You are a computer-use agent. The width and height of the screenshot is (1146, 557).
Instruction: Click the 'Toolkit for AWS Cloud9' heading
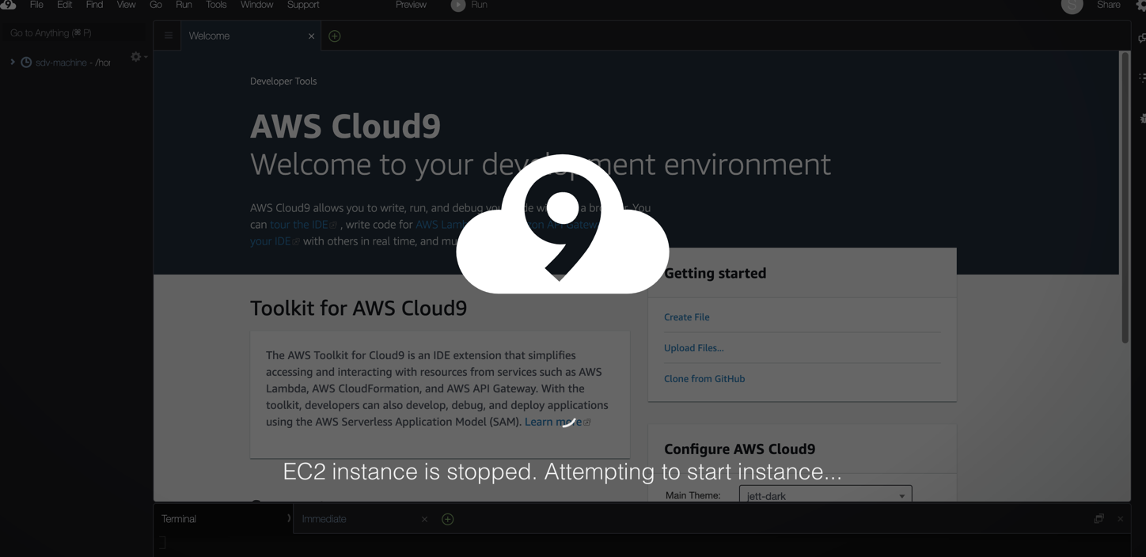coord(359,308)
